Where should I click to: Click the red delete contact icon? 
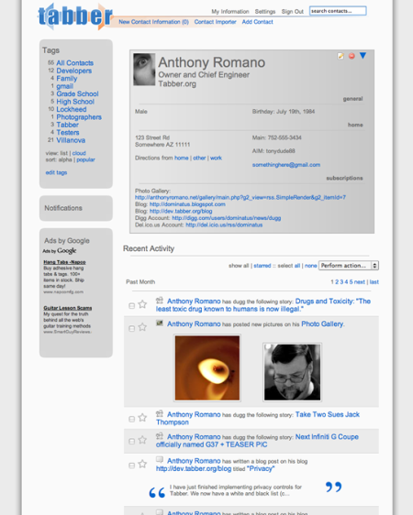click(x=352, y=56)
